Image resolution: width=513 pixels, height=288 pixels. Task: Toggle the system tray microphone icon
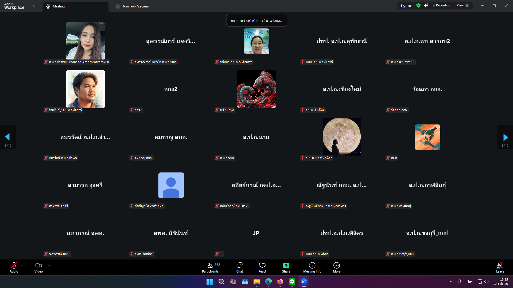460,282
